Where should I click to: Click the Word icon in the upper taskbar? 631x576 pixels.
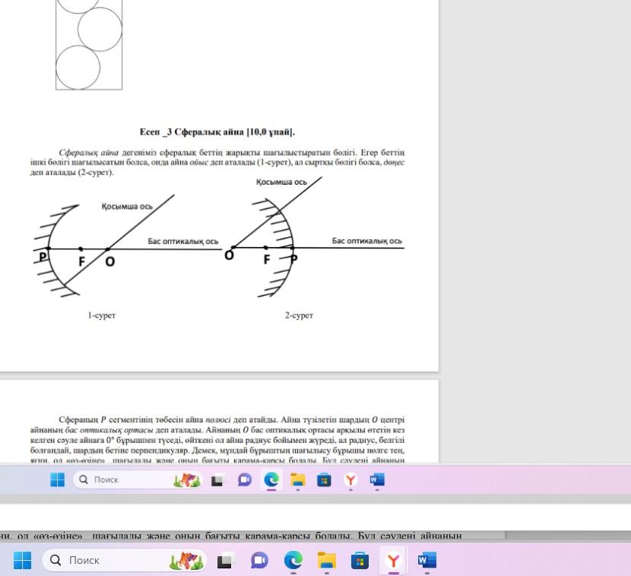coord(377,479)
